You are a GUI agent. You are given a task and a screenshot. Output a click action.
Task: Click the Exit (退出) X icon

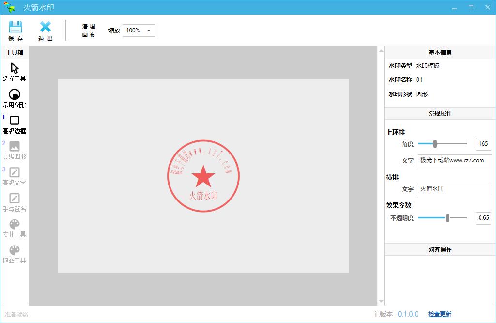pyautogui.click(x=46, y=27)
